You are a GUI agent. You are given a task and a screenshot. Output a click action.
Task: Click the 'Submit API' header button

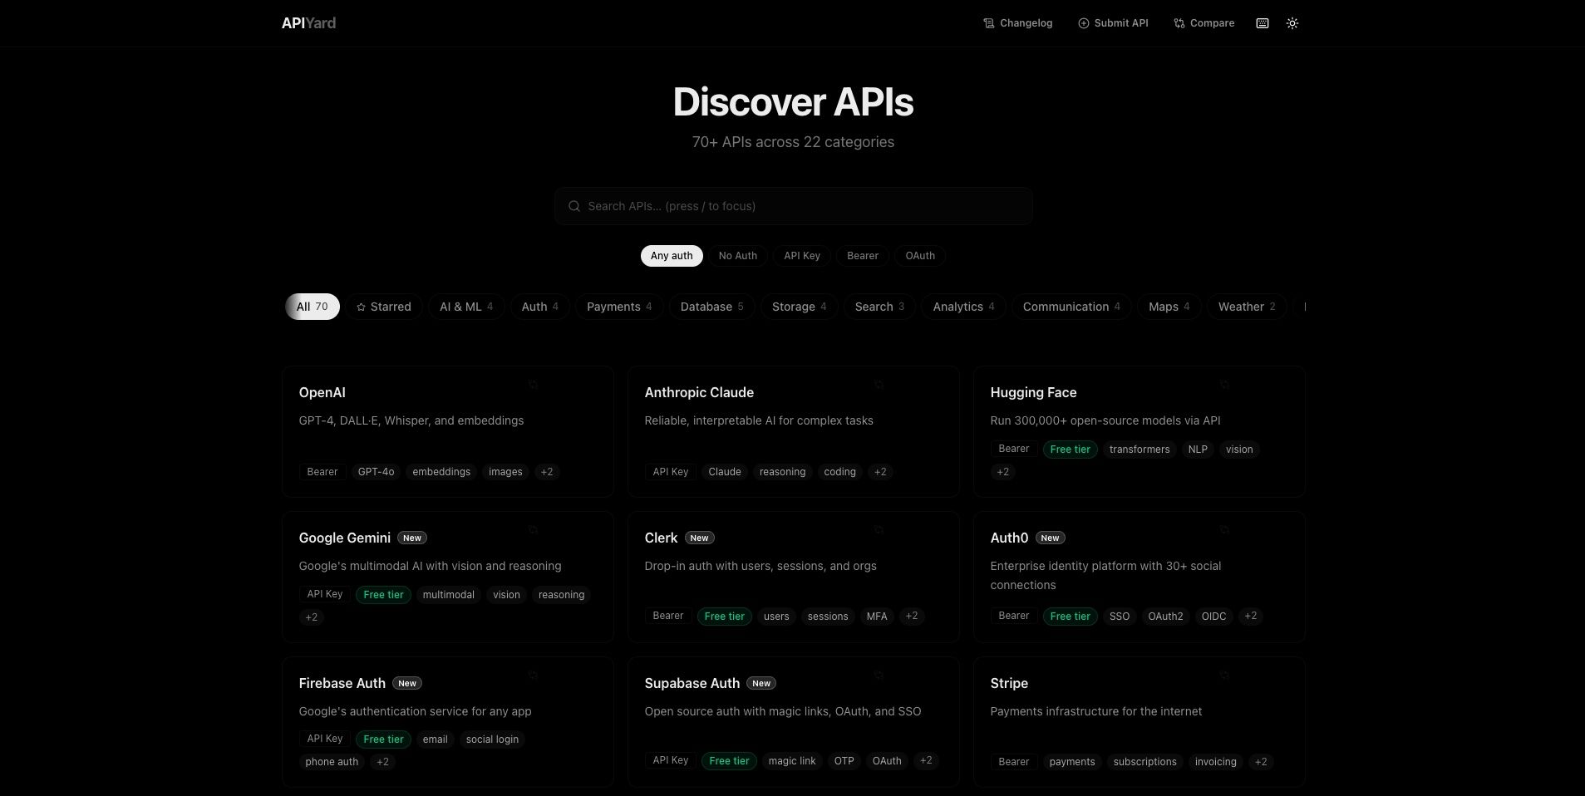click(1113, 23)
